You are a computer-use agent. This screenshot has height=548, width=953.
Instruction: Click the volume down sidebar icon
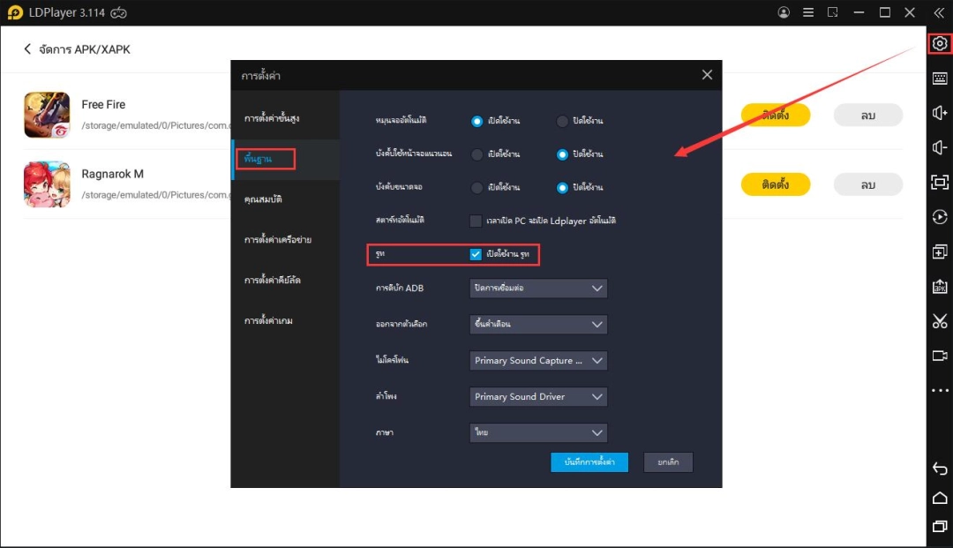coord(940,147)
